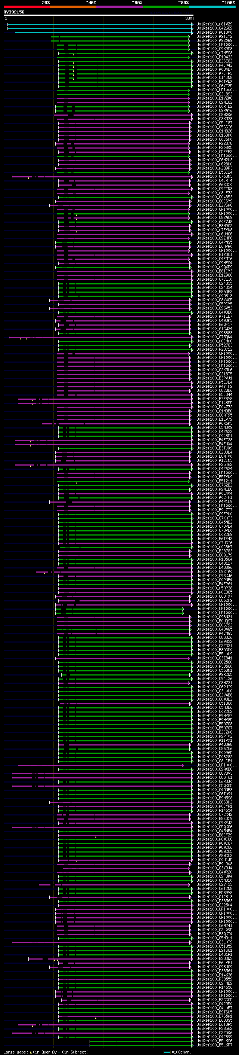Open the UniRef100_A9TIY2 hit label
Image resolution: width=239 pixels, height=1055 pixels.
[x=214, y=36]
